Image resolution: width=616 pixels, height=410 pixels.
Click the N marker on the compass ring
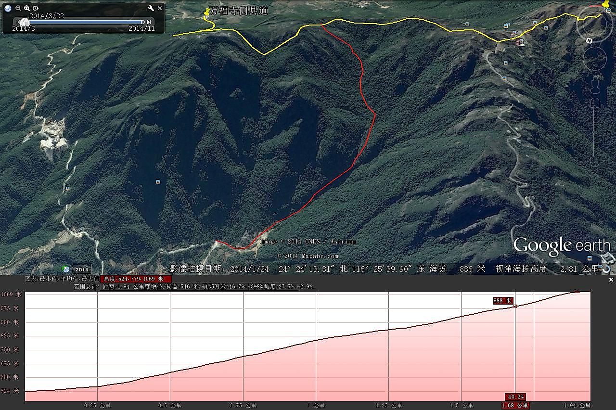589,41
